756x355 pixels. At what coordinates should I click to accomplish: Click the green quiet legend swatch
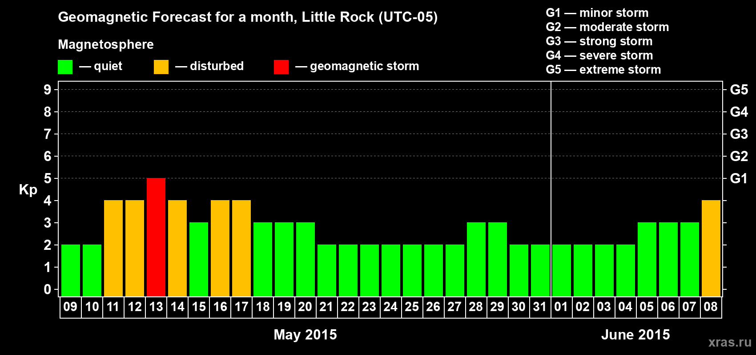click(65, 67)
